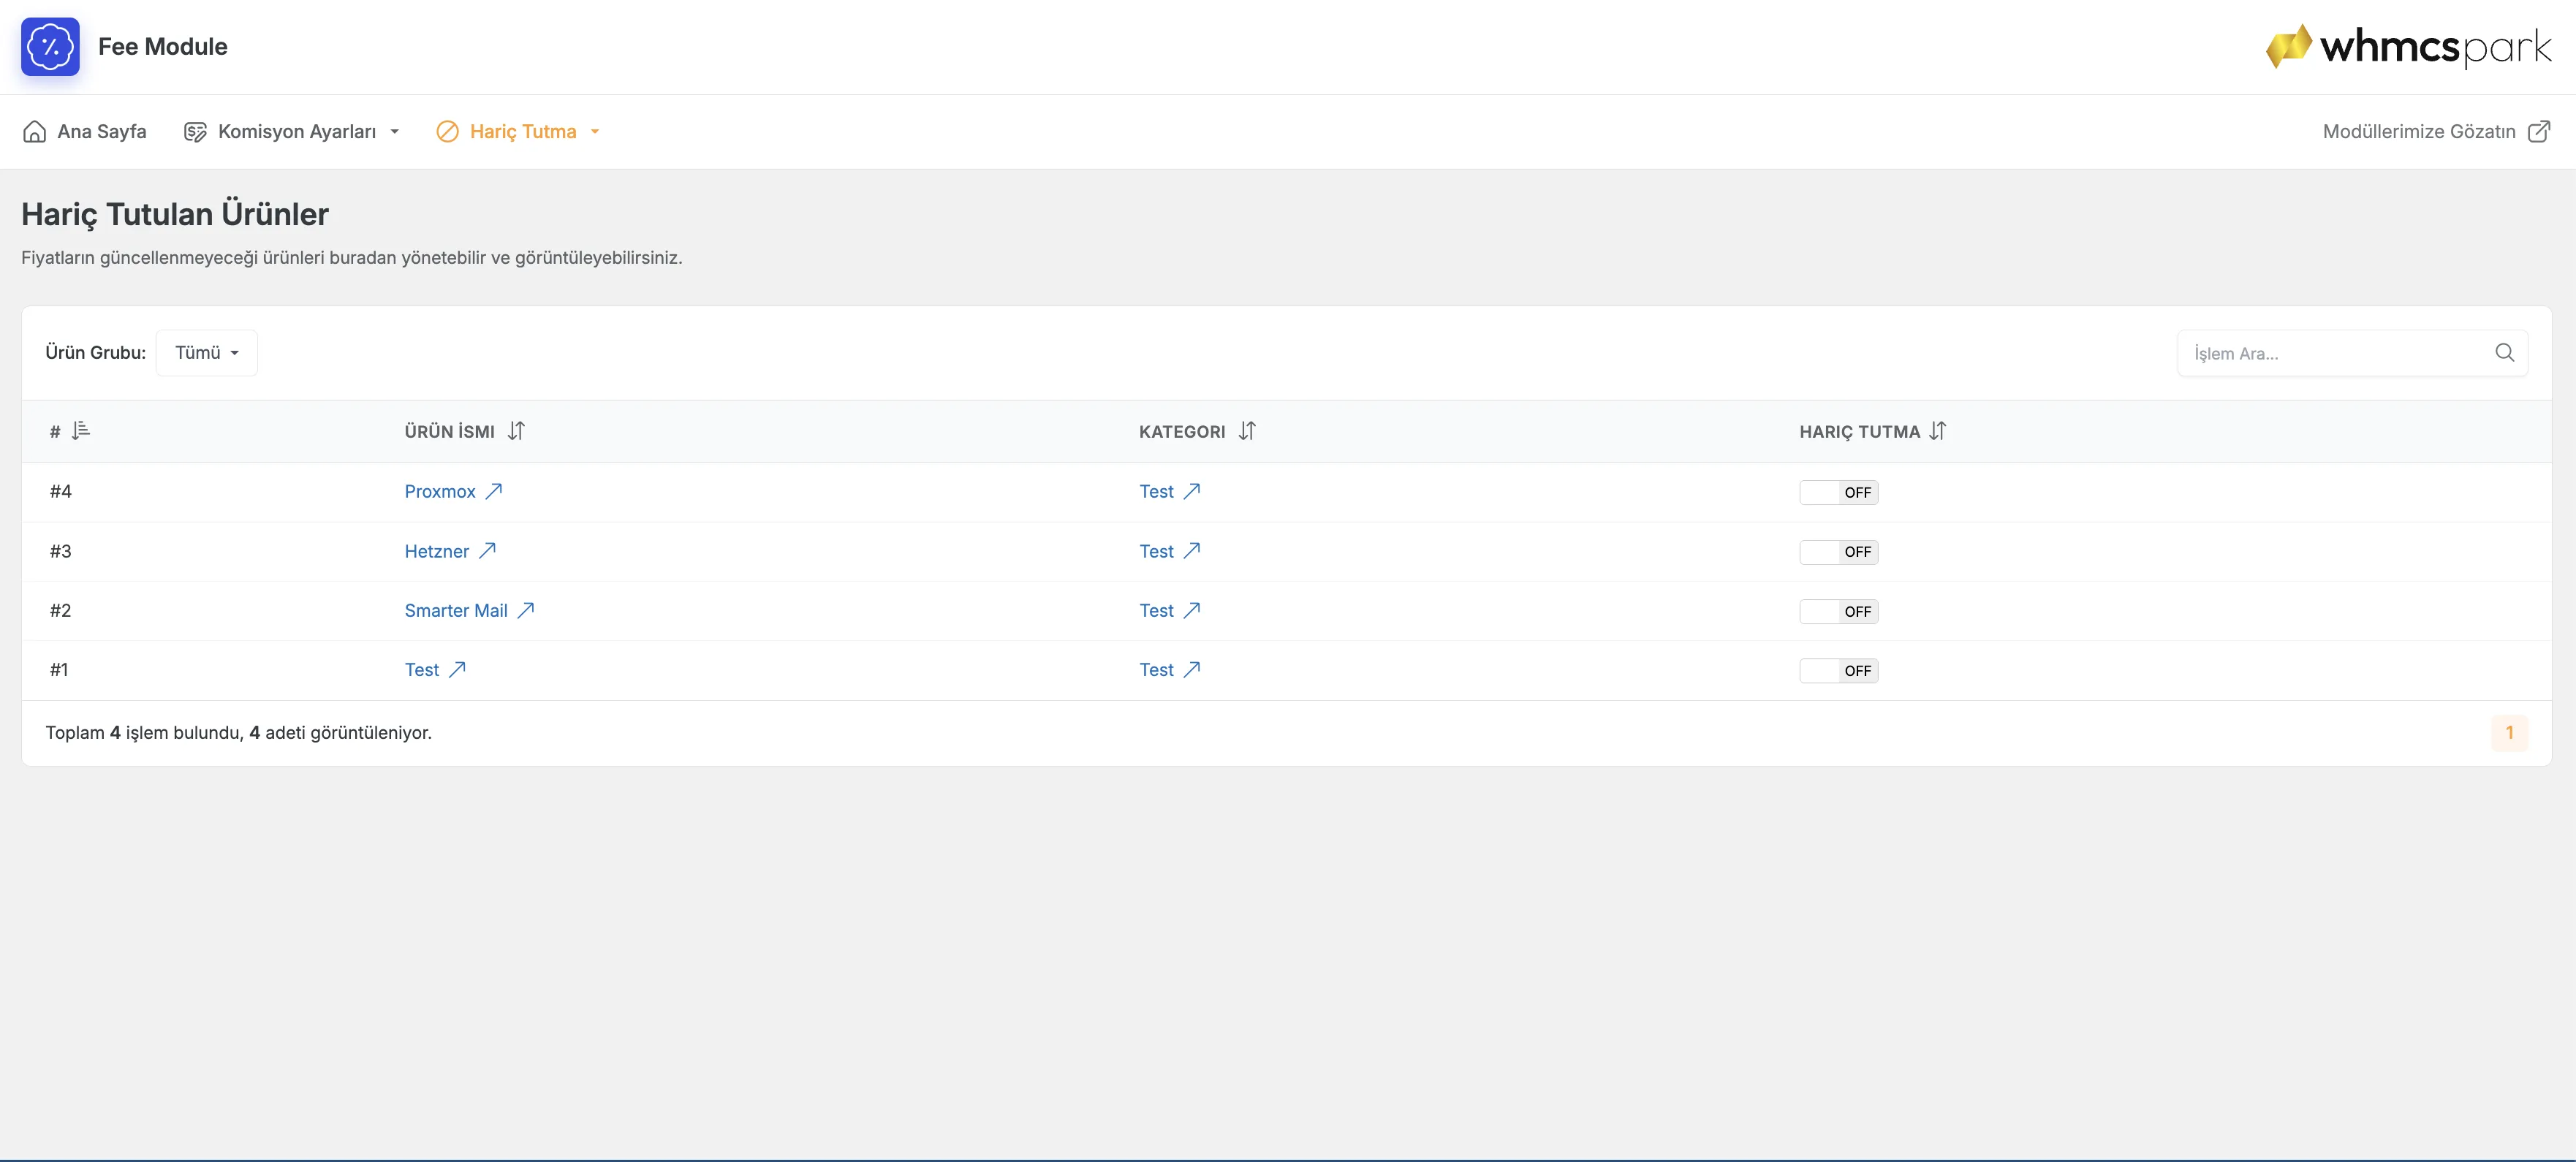Viewport: 2576px width, 1162px height.
Task: Click the HARIÇ TUTMA column header text
Action: (1859, 431)
